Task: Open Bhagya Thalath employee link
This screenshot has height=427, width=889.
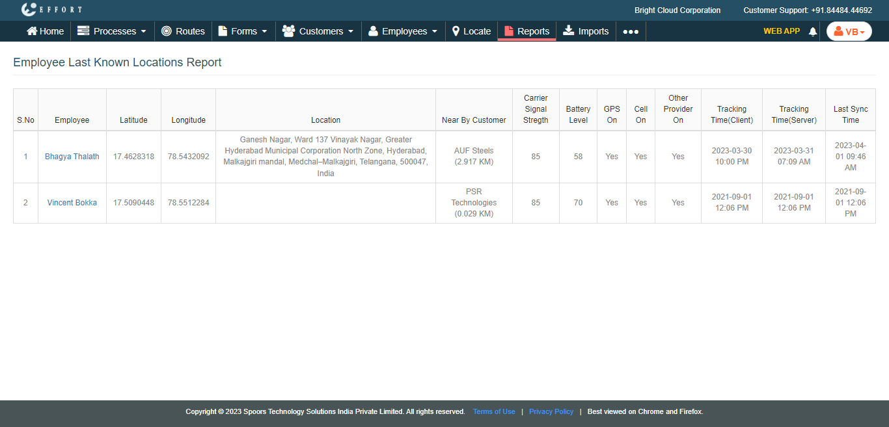Action: coord(72,157)
